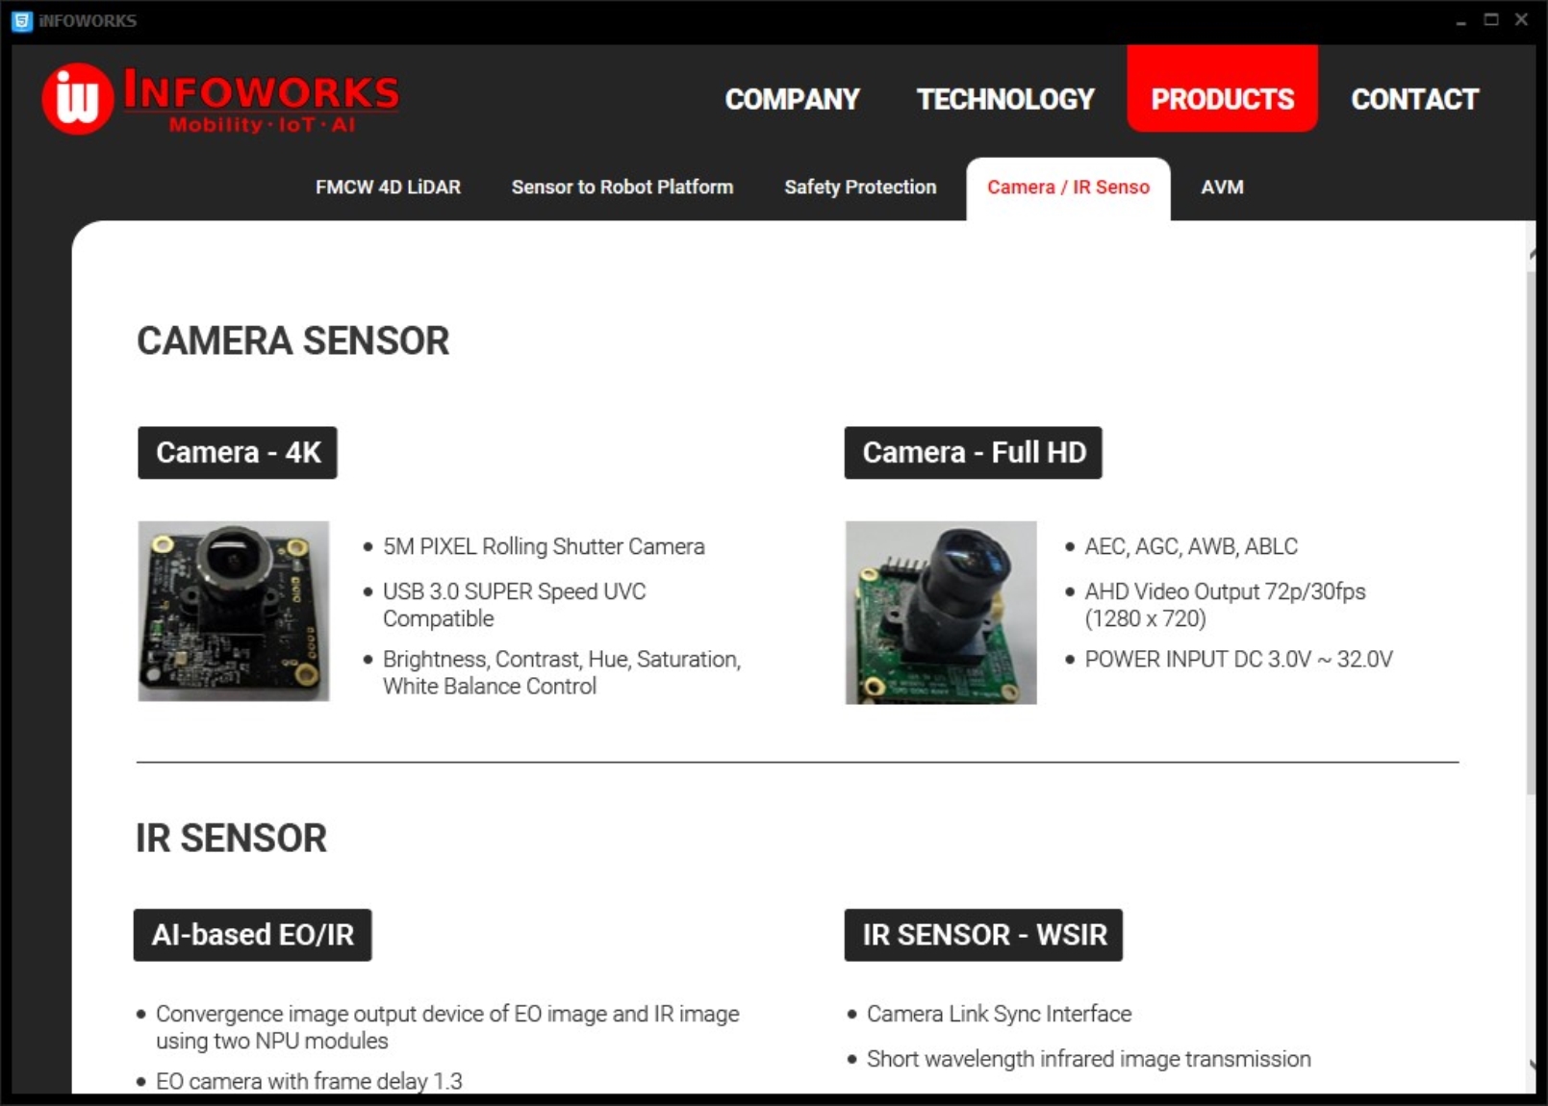Maximize the Infoworks window

click(1491, 19)
